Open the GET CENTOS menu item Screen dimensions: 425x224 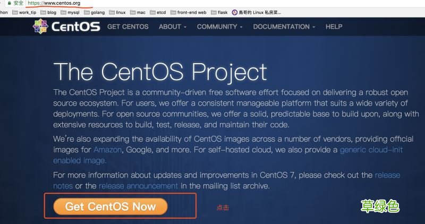coord(129,27)
